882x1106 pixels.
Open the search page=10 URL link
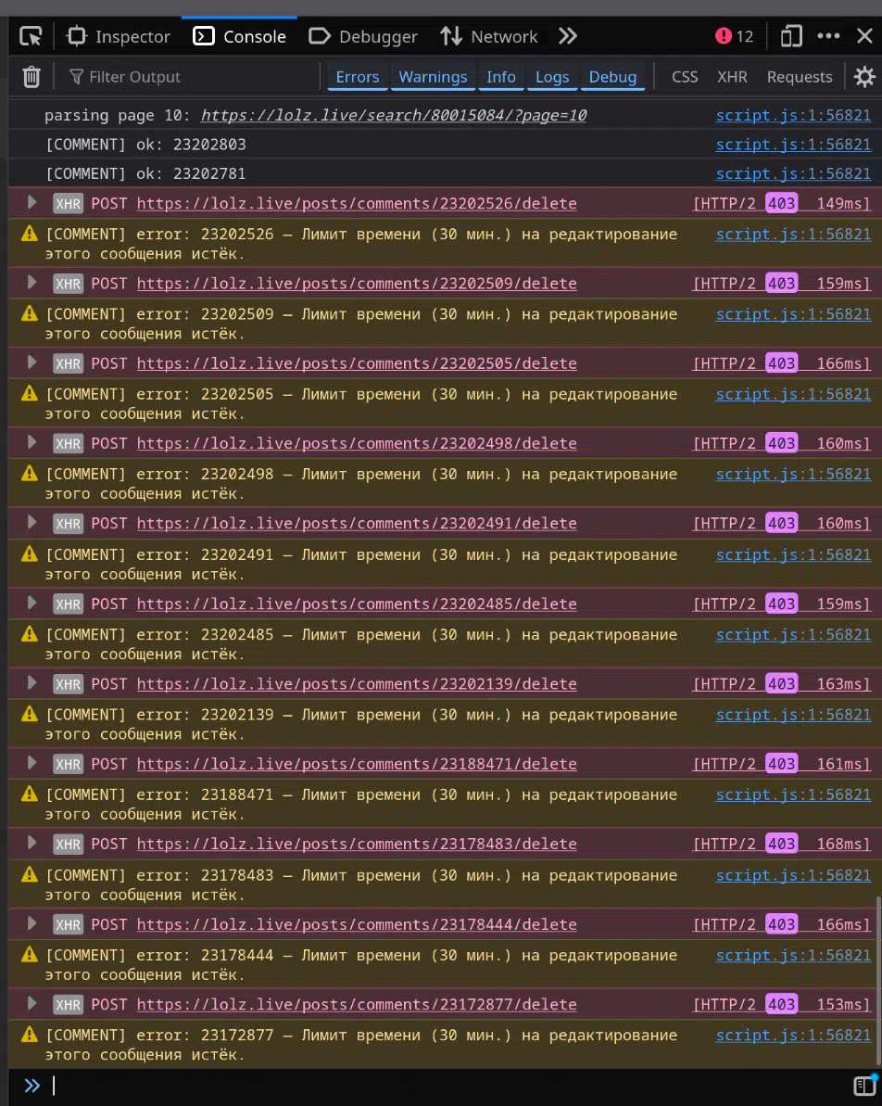(394, 115)
